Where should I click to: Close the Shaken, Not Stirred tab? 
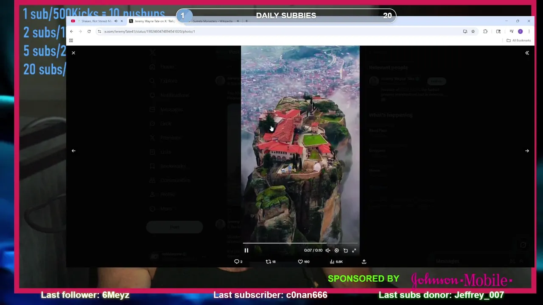[121, 21]
